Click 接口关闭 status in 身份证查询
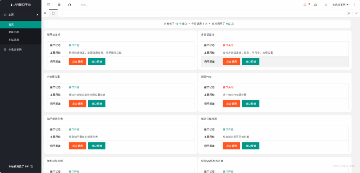This screenshot has height=173, width=360. pyautogui.click(x=228, y=45)
